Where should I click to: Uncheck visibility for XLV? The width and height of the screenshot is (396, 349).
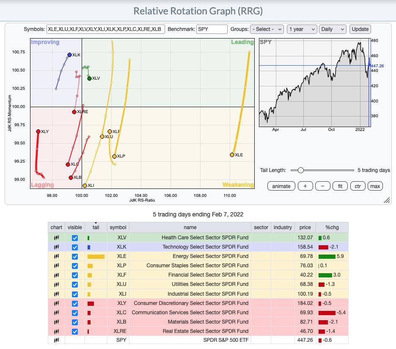tap(75, 238)
